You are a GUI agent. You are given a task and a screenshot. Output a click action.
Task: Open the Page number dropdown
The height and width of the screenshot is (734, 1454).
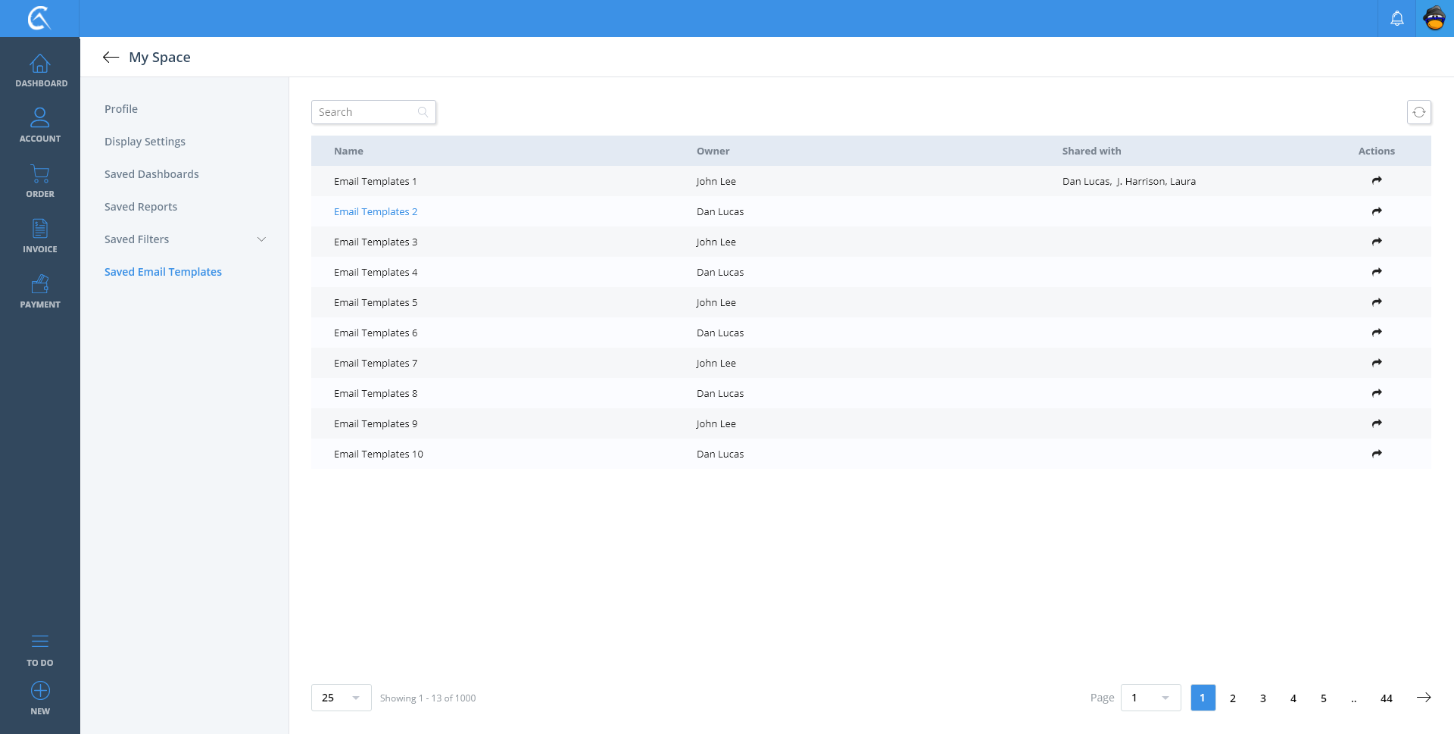click(x=1150, y=698)
